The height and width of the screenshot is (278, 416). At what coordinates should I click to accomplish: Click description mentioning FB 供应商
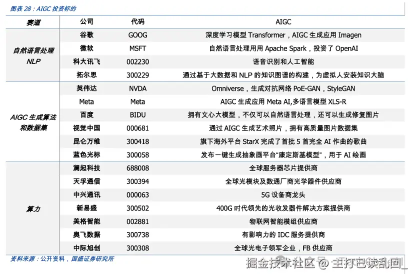(283, 248)
